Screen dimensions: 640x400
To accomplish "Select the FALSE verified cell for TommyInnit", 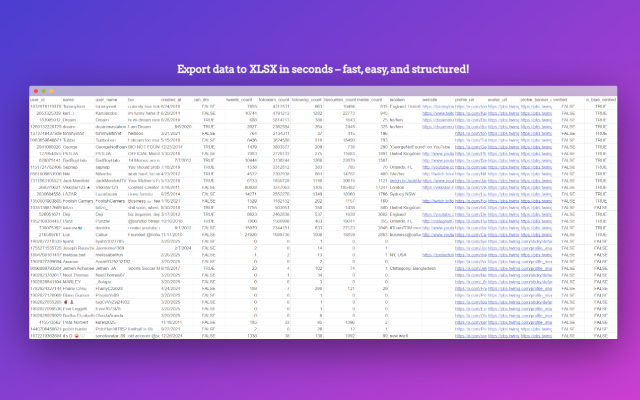I will point(568,106).
